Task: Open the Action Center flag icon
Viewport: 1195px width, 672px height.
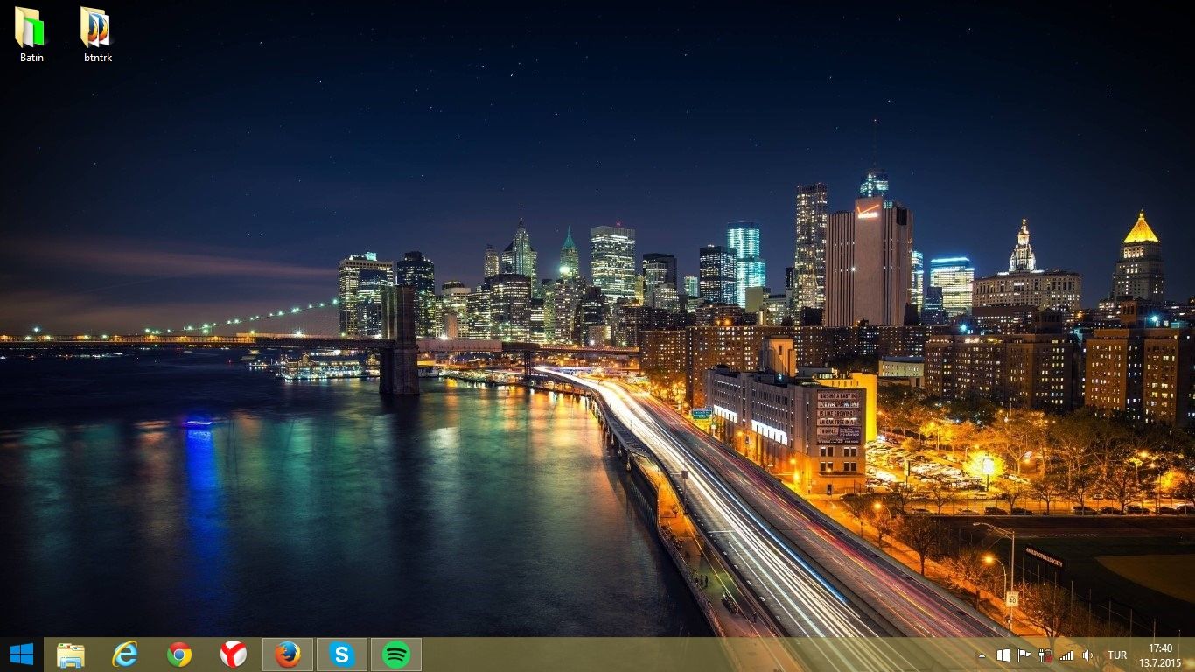Action: click(x=1024, y=654)
